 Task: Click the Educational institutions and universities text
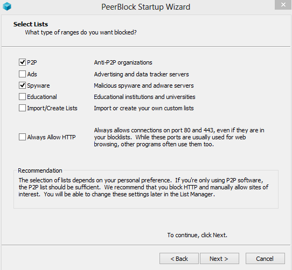point(144,97)
